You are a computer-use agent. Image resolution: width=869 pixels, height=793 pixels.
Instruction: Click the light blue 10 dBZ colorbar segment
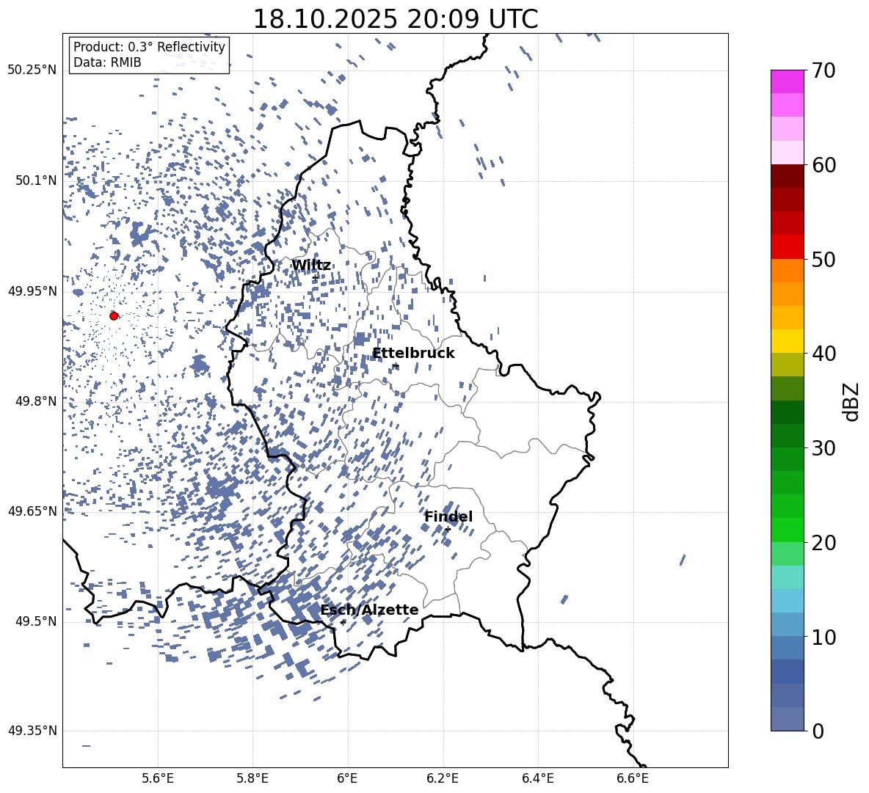(787, 624)
